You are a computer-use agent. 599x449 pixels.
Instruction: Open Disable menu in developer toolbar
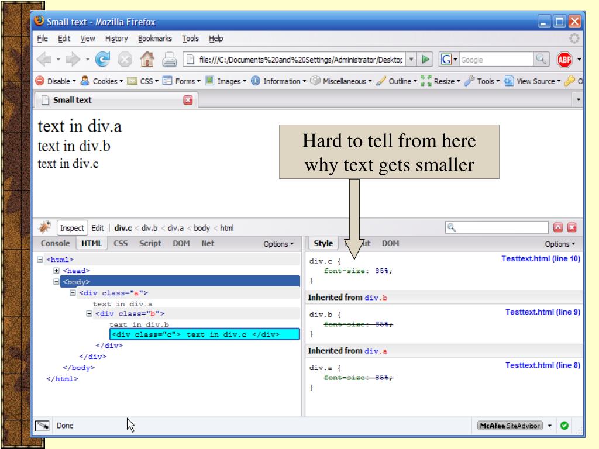[56, 81]
